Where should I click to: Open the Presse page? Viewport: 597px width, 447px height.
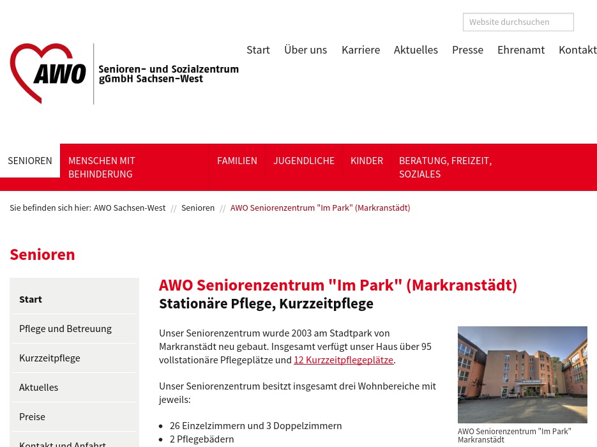click(x=467, y=49)
